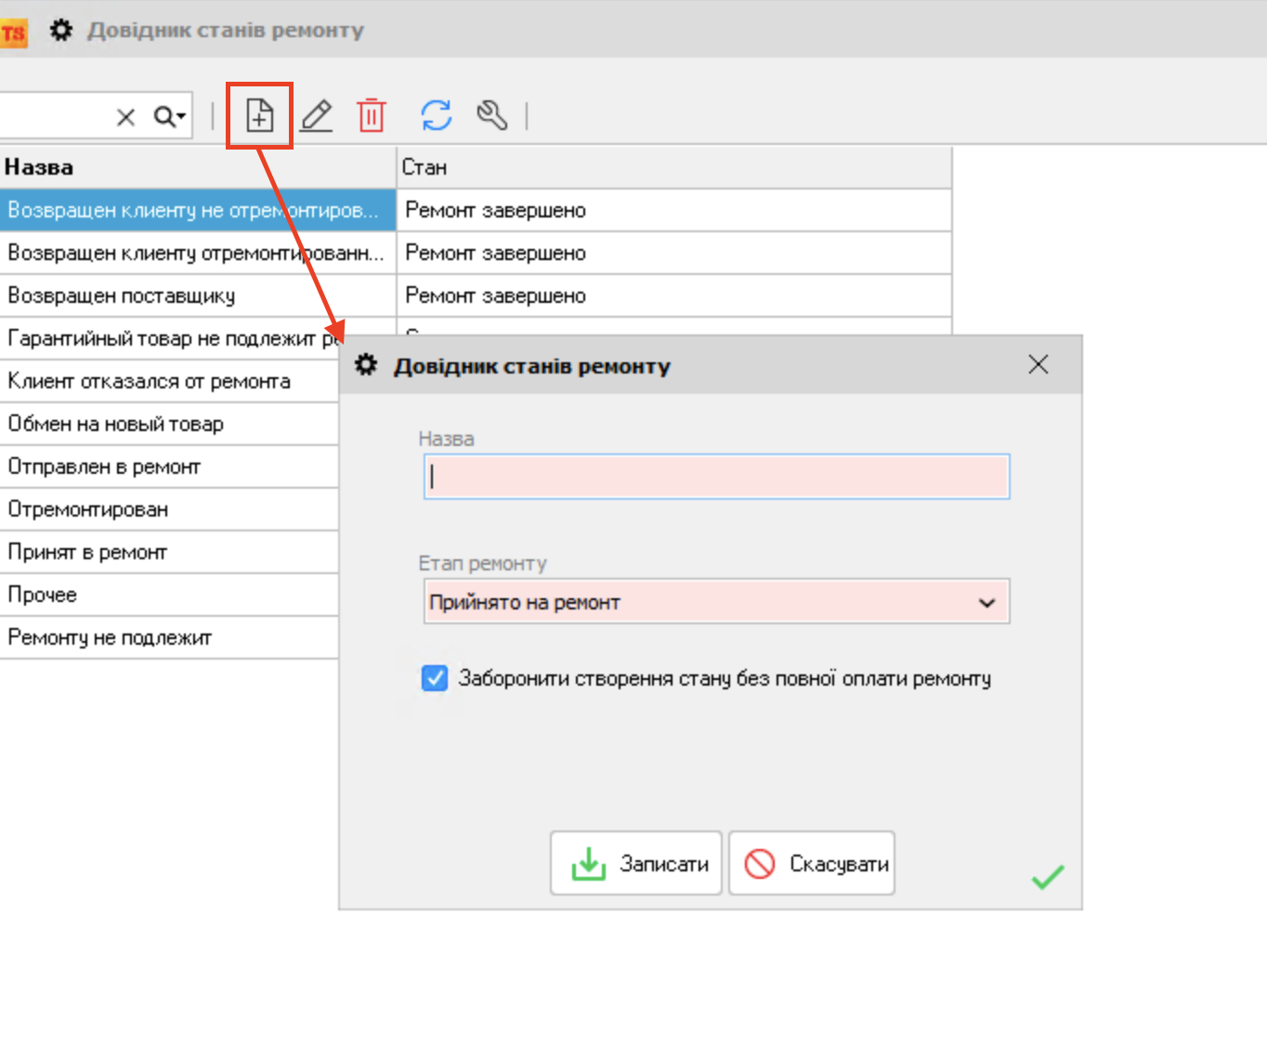Viewport: 1267px width, 1059px height.
Task: Close the Довідник станів ремонту dialog
Action: click(1038, 365)
